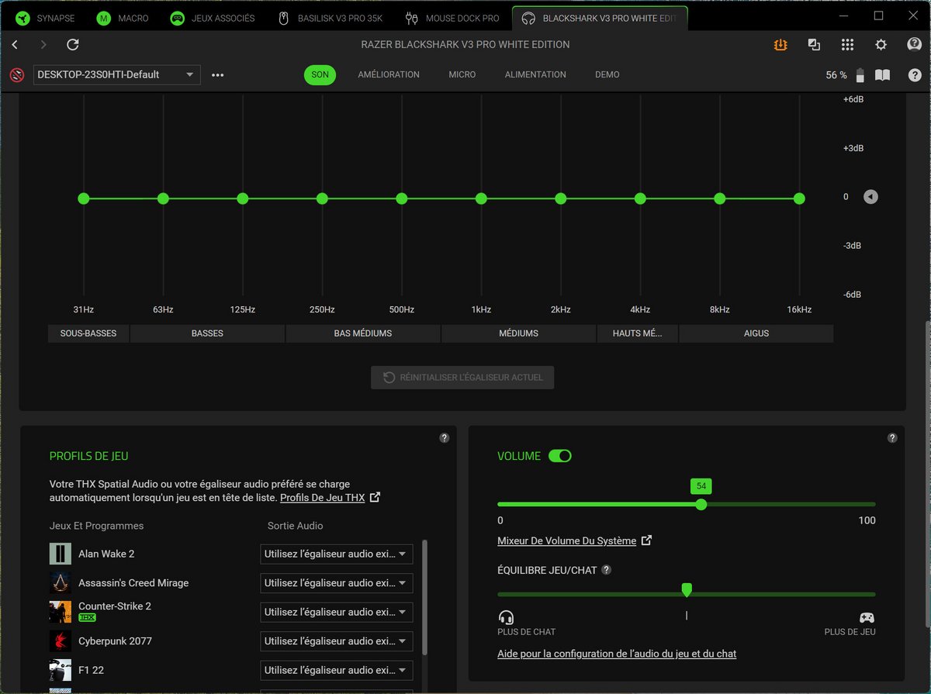
Task: Click the volume slider handle at 54
Action: [701, 504]
